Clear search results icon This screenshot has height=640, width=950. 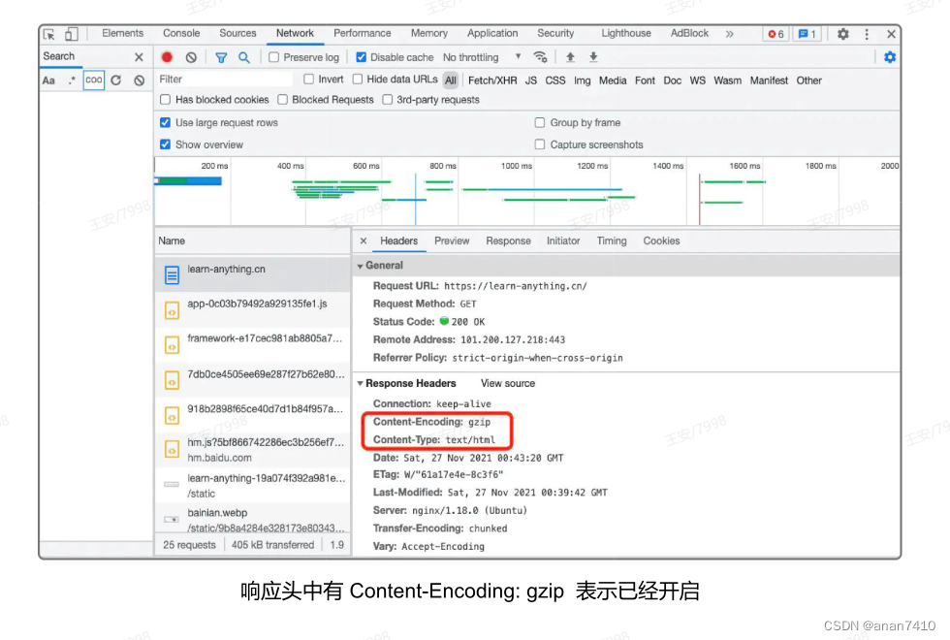pos(140,80)
